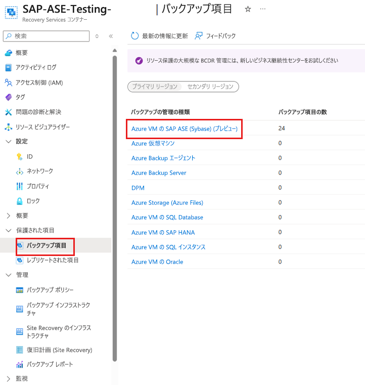Click the バックアップ項目 icon
Screen dimensions: 365x385
(20, 245)
